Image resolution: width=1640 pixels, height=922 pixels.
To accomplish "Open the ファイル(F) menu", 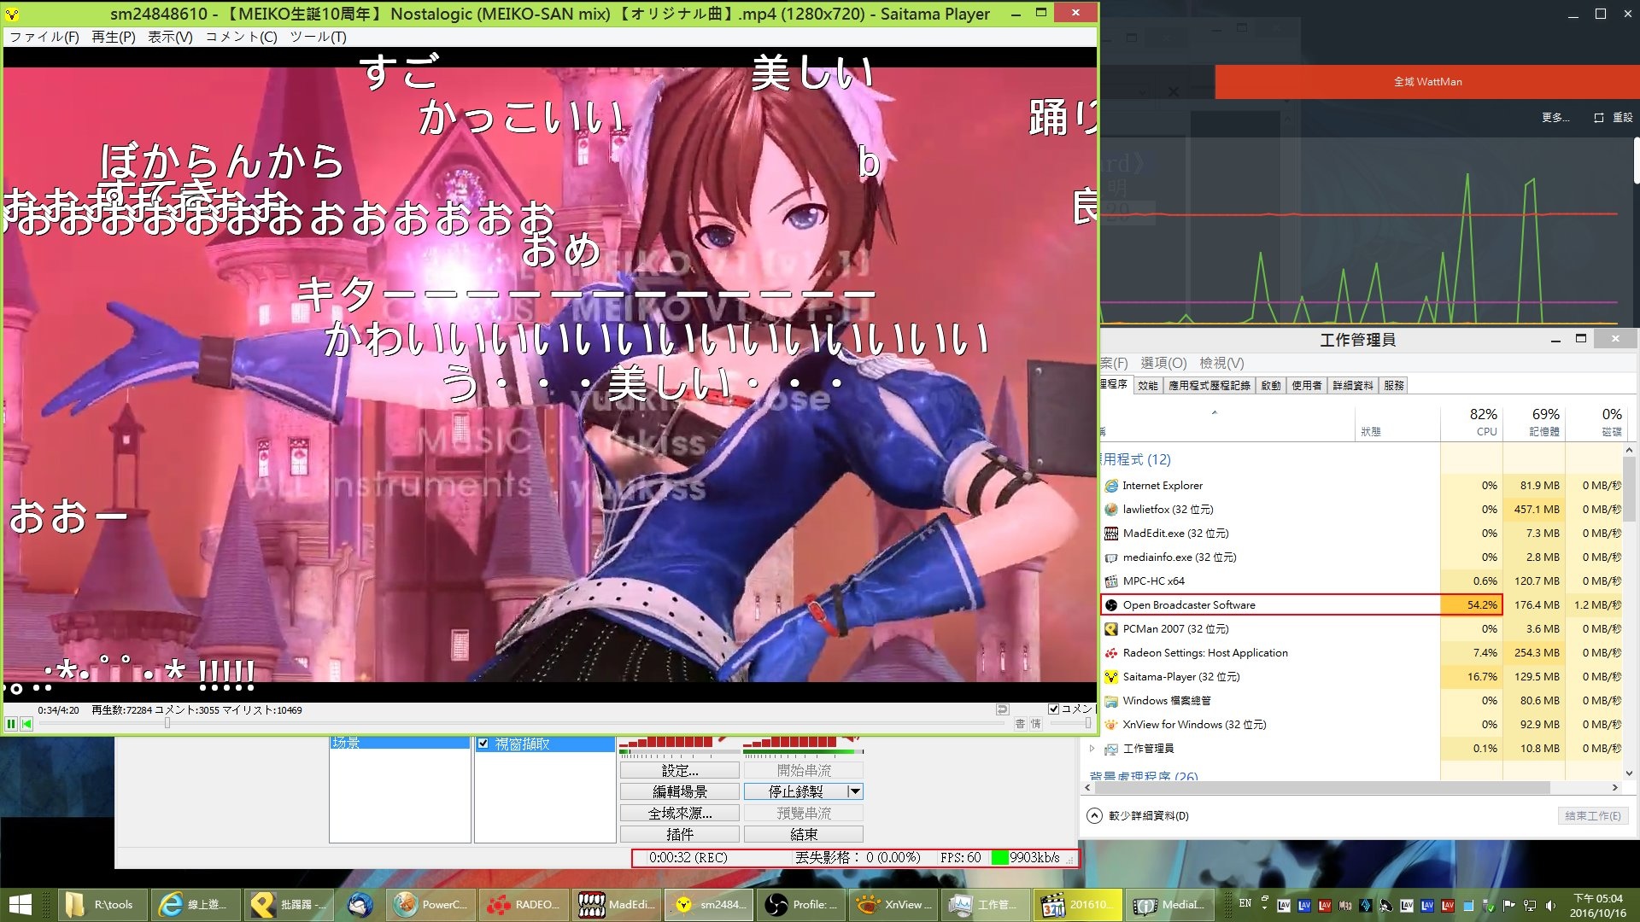I will [44, 37].
